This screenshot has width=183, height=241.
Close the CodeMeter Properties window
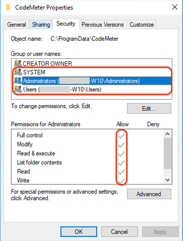175,7
